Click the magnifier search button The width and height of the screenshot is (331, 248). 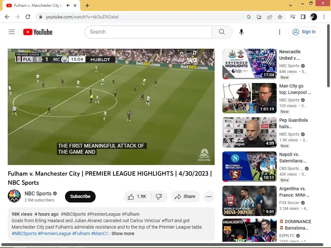point(222,32)
